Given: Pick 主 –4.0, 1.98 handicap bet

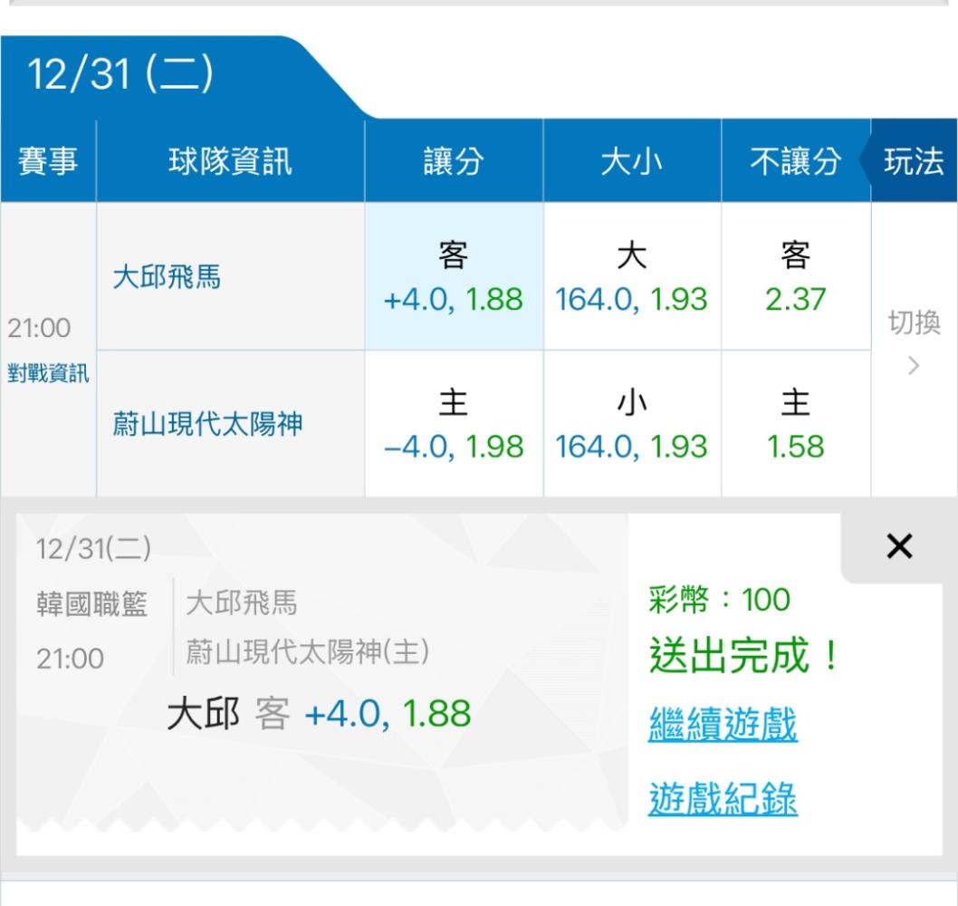Looking at the screenshot, I should coord(454,424).
